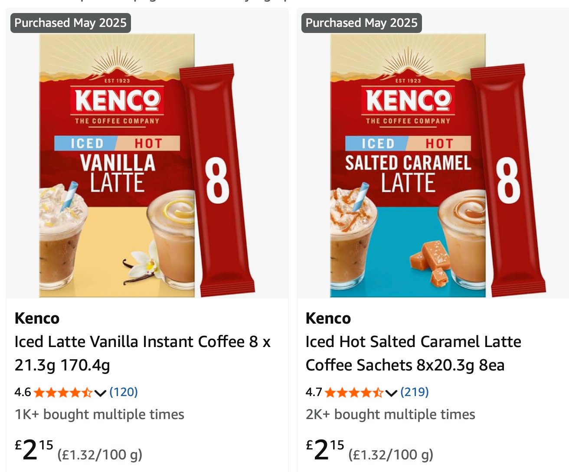
Task: Click the 4.7 rating number
Action: pos(314,393)
